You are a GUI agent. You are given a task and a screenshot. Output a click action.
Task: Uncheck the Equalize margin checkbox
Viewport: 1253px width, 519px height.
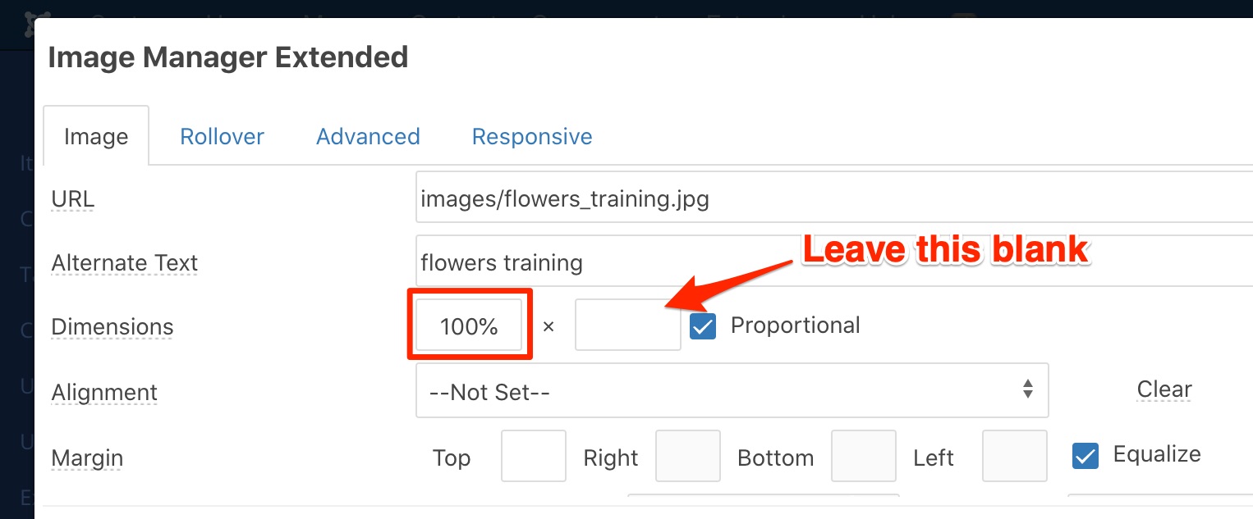click(x=1085, y=456)
